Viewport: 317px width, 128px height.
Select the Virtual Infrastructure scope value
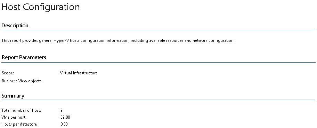click(79, 73)
